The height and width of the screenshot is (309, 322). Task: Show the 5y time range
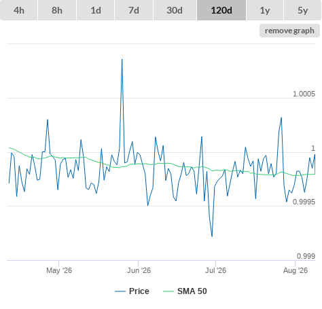pos(302,10)
